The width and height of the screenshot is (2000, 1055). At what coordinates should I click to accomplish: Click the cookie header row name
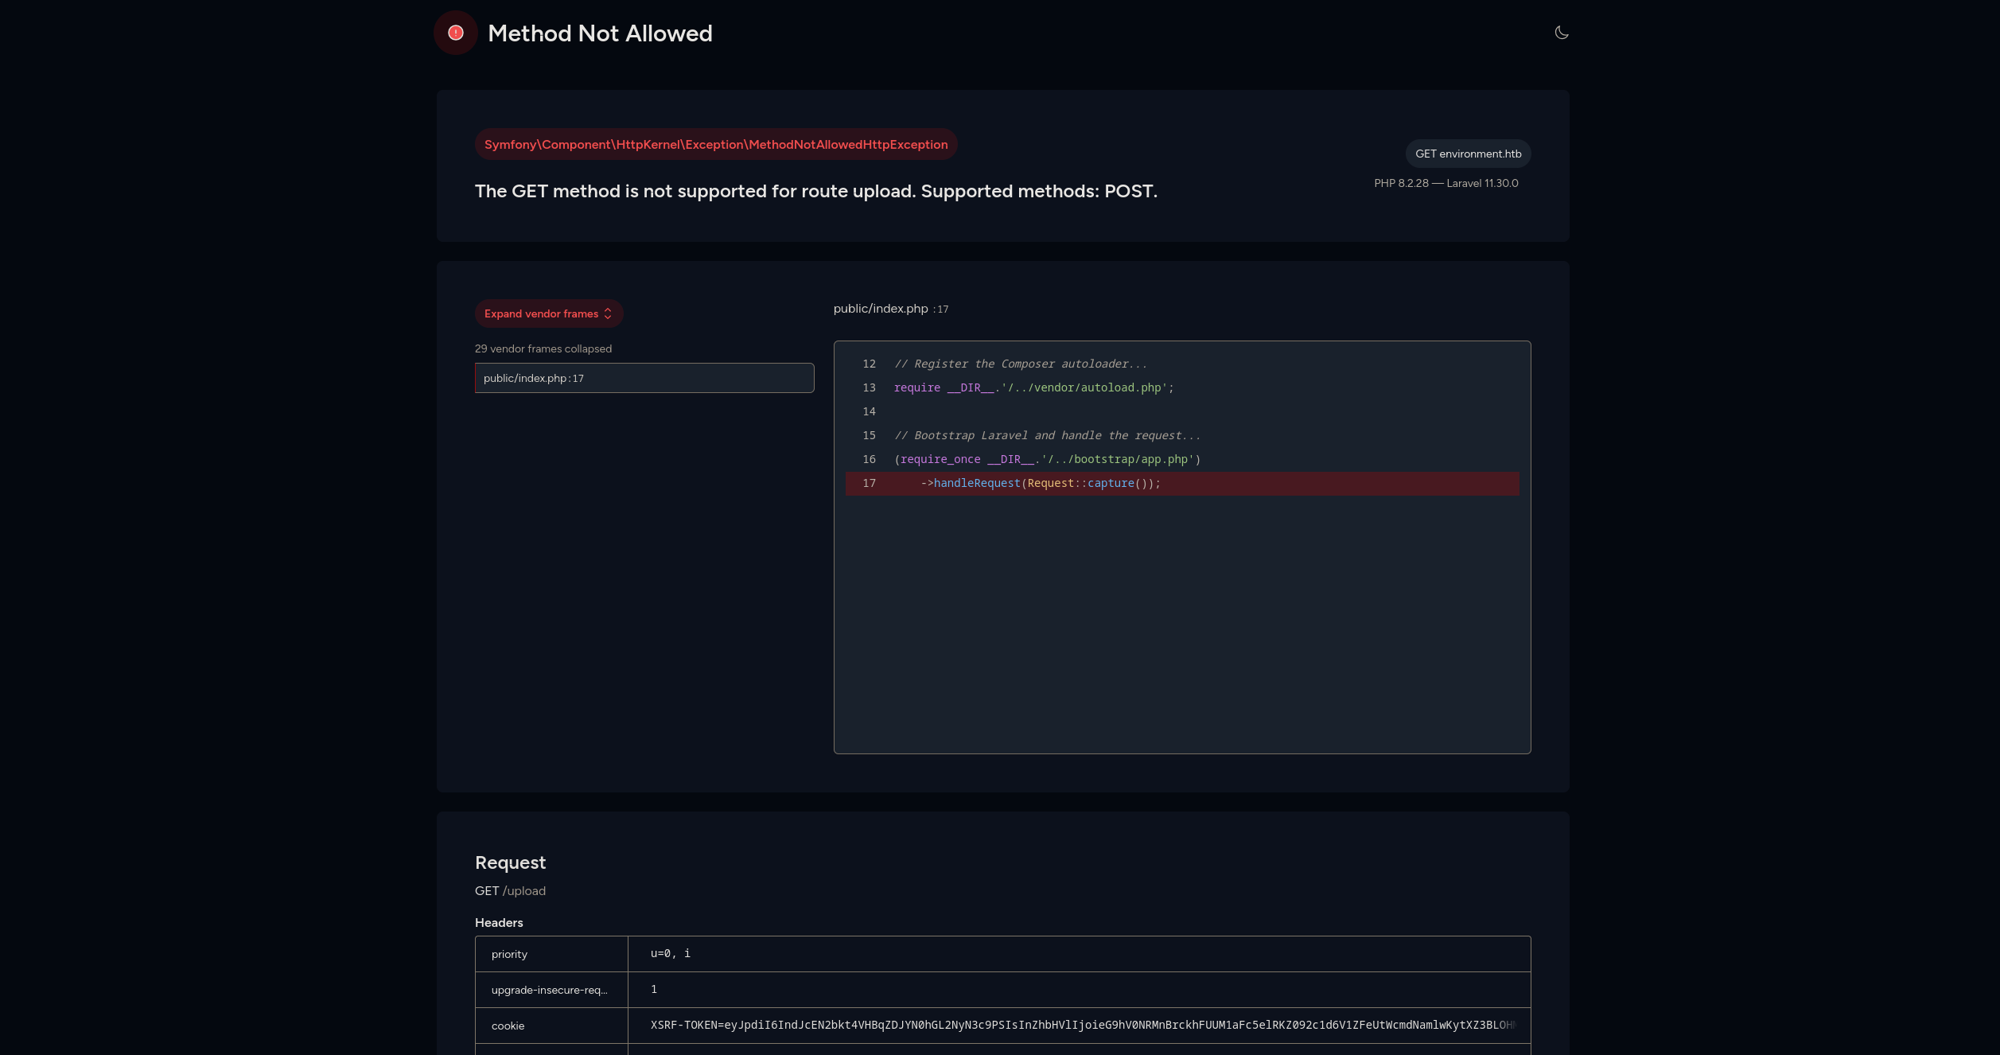508,1026
